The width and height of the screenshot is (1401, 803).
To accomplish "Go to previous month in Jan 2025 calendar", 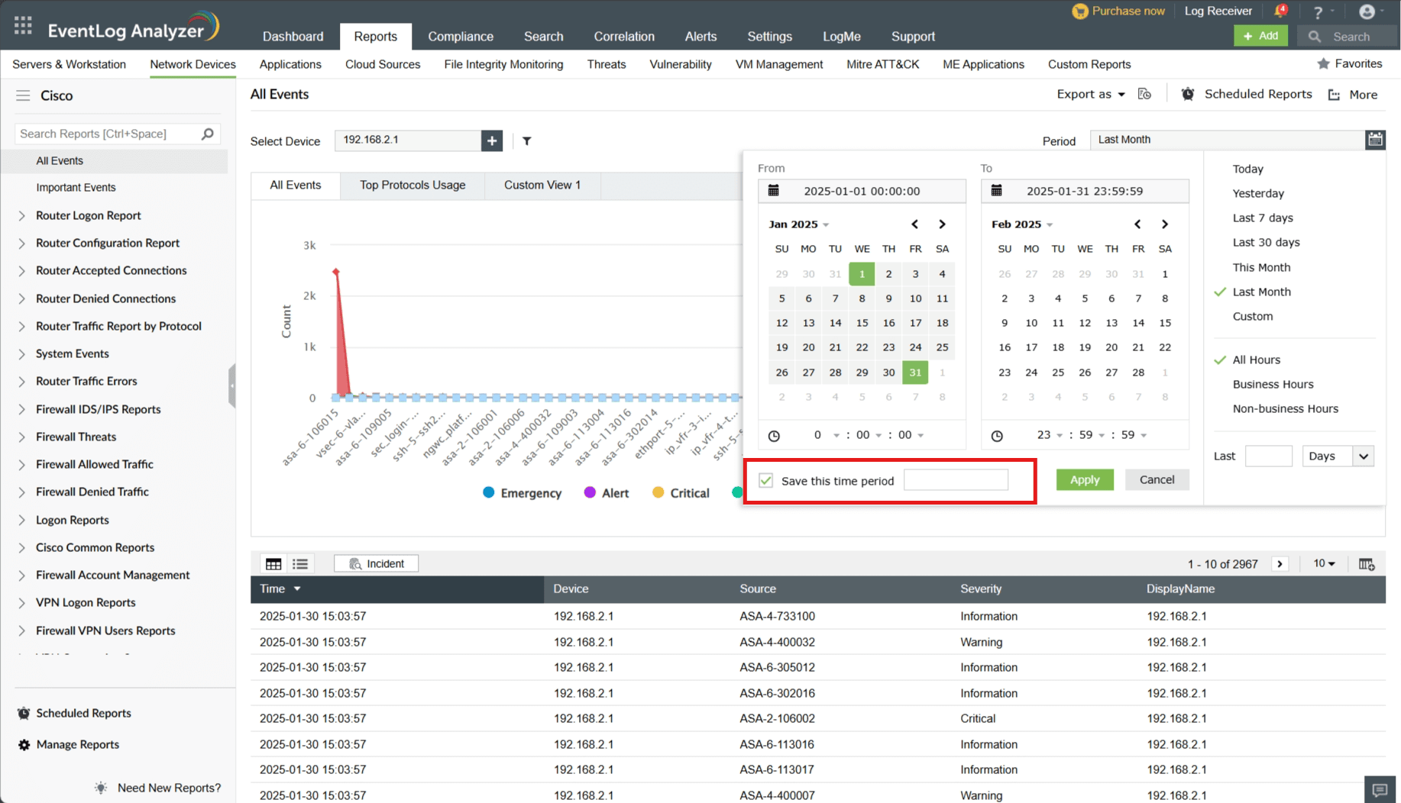I will point(914,224).
